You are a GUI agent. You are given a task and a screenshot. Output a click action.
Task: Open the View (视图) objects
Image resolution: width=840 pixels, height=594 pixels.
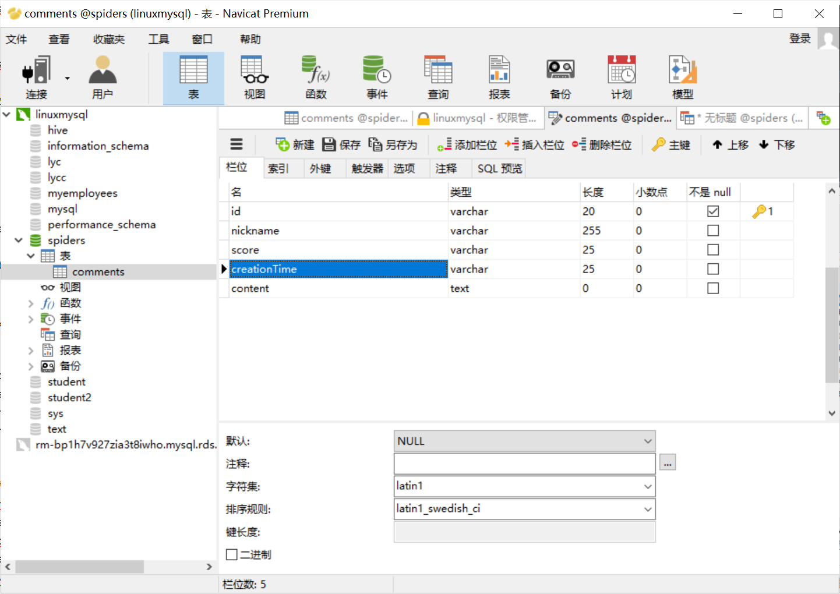point(255,78)
